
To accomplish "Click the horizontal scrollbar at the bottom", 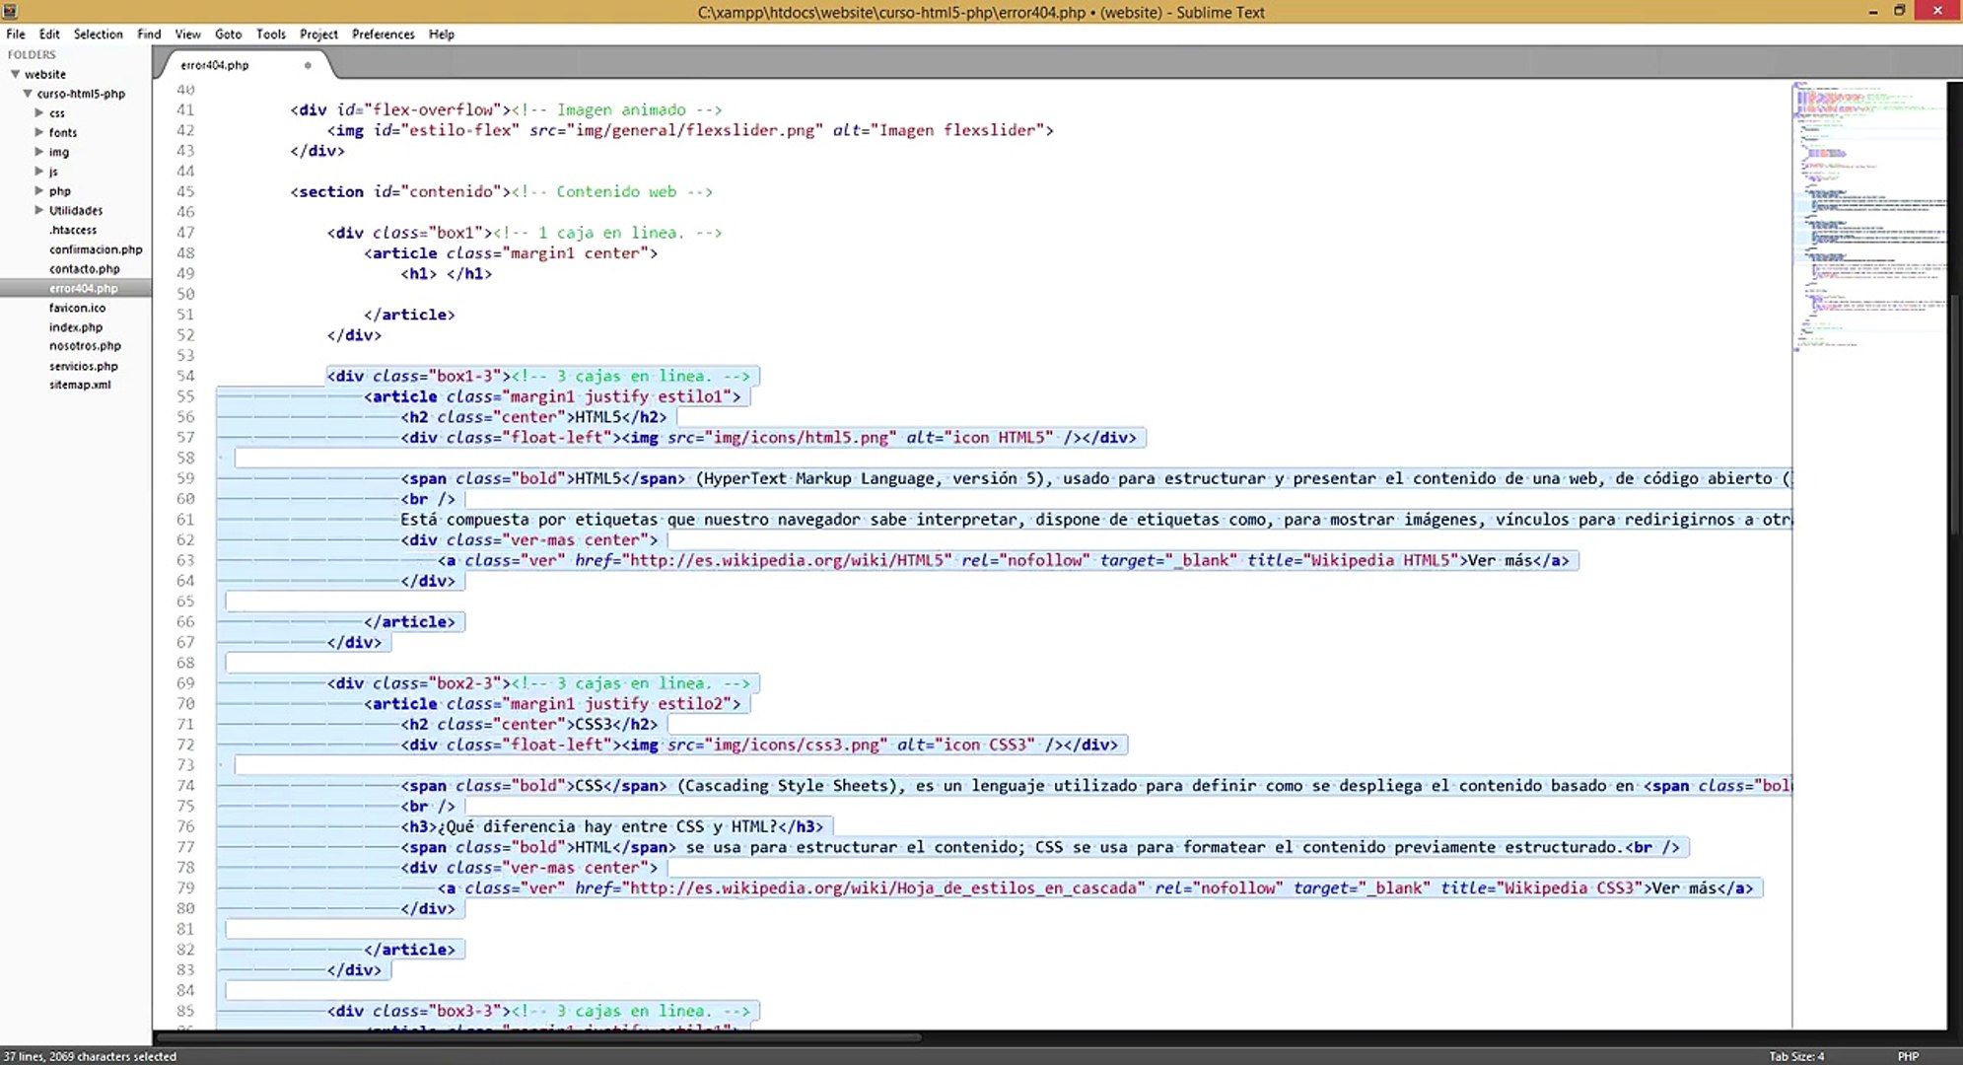I will coord(537,1037).
